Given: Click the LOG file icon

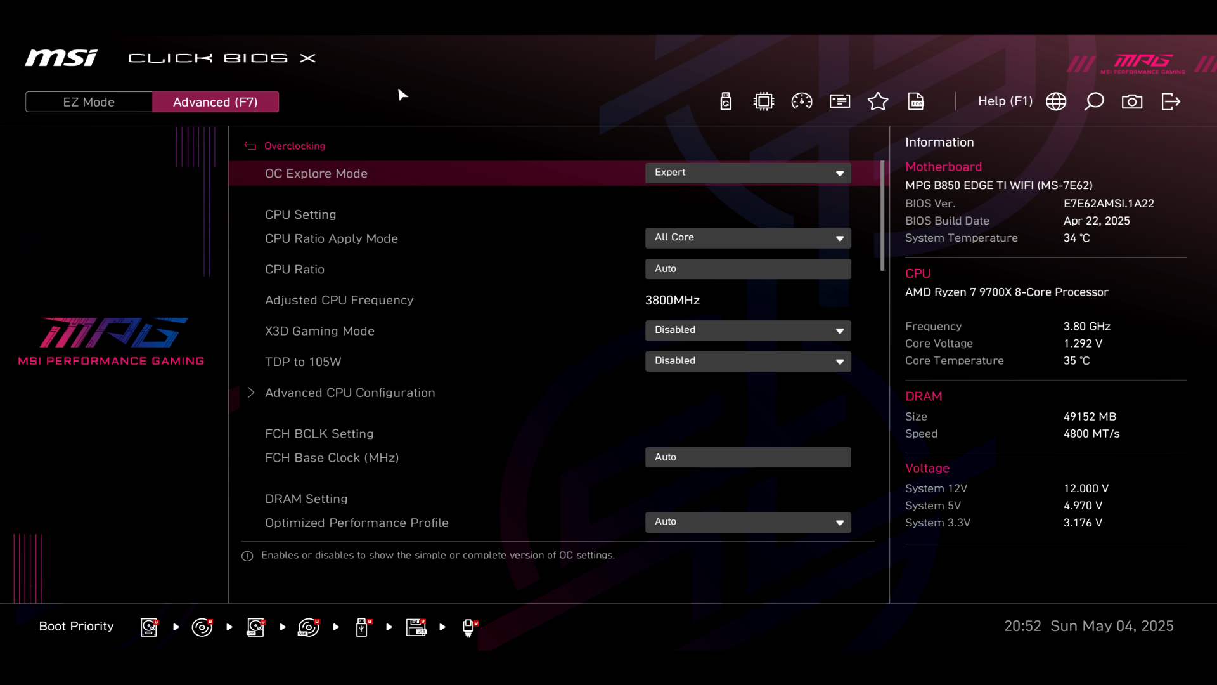Looking at the screenshot, I should pyautogui.click(x=916, y=101).
